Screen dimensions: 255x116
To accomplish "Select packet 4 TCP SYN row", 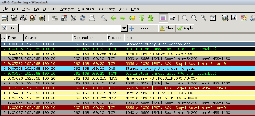I will [128, 59].
